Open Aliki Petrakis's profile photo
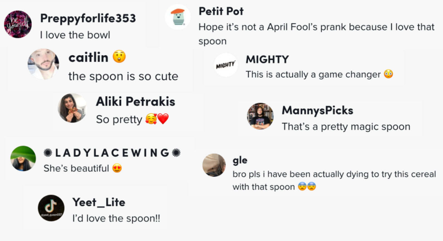 click(x=72, y=108)
